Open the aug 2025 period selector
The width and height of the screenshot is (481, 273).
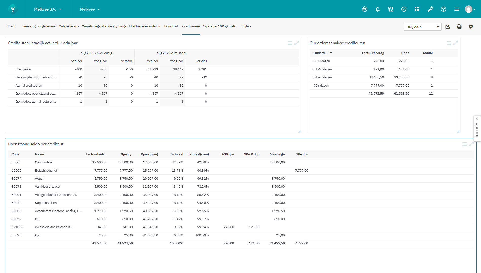[422, 27]
